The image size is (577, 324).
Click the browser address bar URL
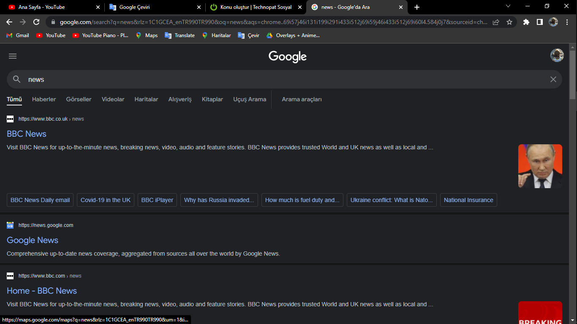tap(273, 22)
